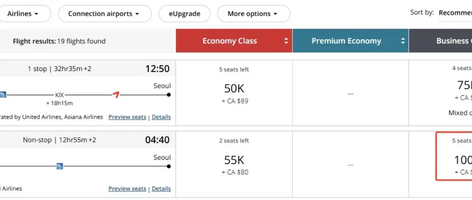Viewport: 472px width, 200px height.
Task: Click the Asiana Airlines logo on first flight
Action: [116, 95]
